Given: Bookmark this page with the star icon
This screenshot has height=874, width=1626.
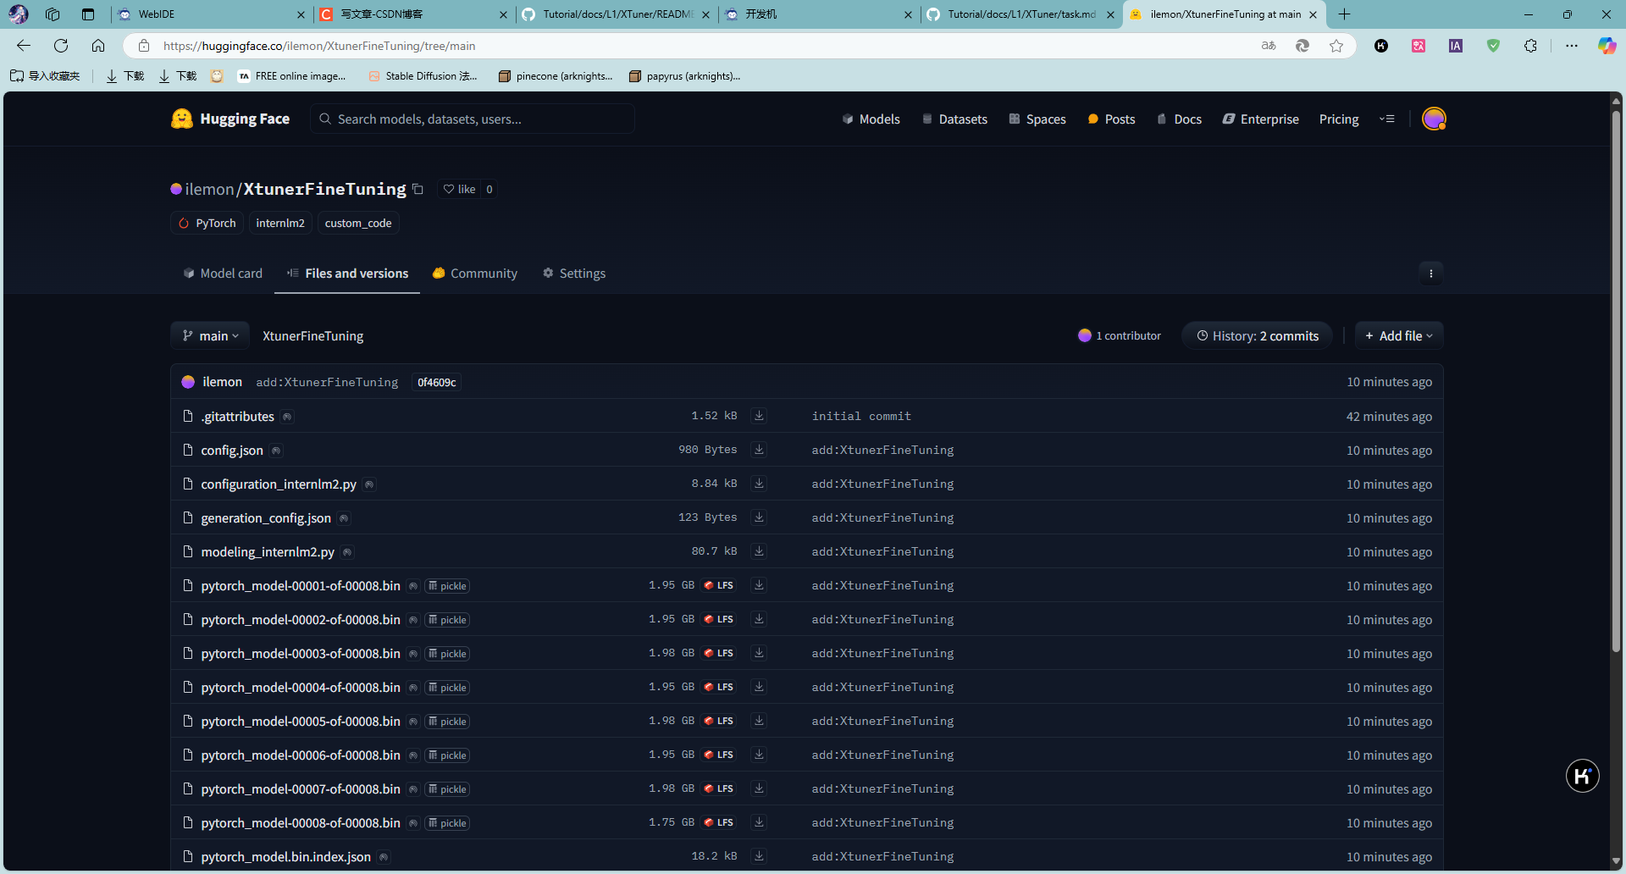Looking at the screenshot, I should pyautogui.click(x=1336, y=46).
